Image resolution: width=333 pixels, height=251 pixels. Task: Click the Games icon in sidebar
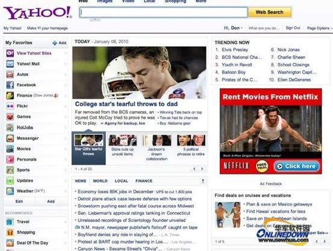(10, 116)
